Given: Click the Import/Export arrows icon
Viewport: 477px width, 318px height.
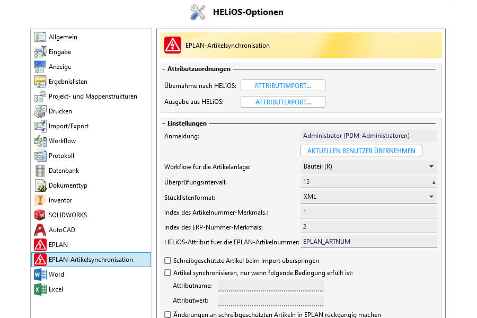Looking at the screenshot, I should [40, 126].
